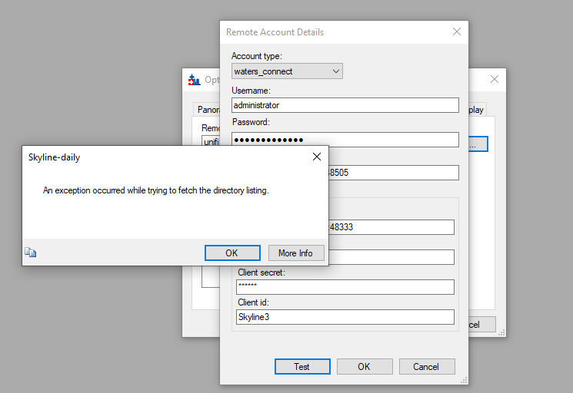The width and height of the screenshot is (573, 393).
Task: Click the copy icon in Skyline-daily dialog
Action: pos(30,253)
